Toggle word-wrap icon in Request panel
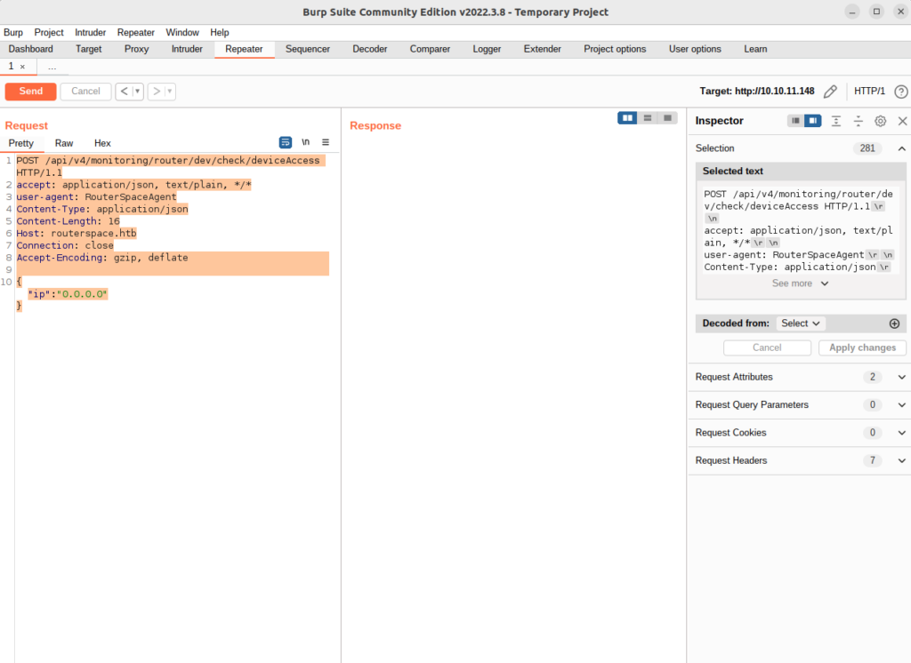 point(286,142)
